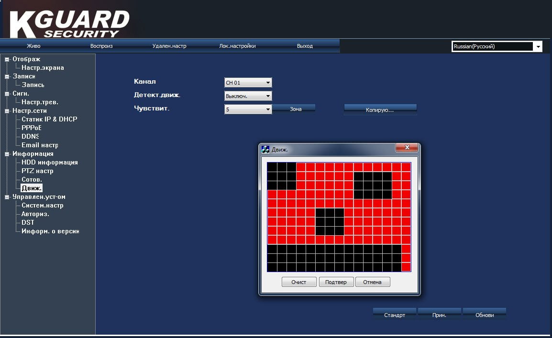Screen dimensions: 552x338
Task: Click the Копирую... button
Action: tap(380, 110)
